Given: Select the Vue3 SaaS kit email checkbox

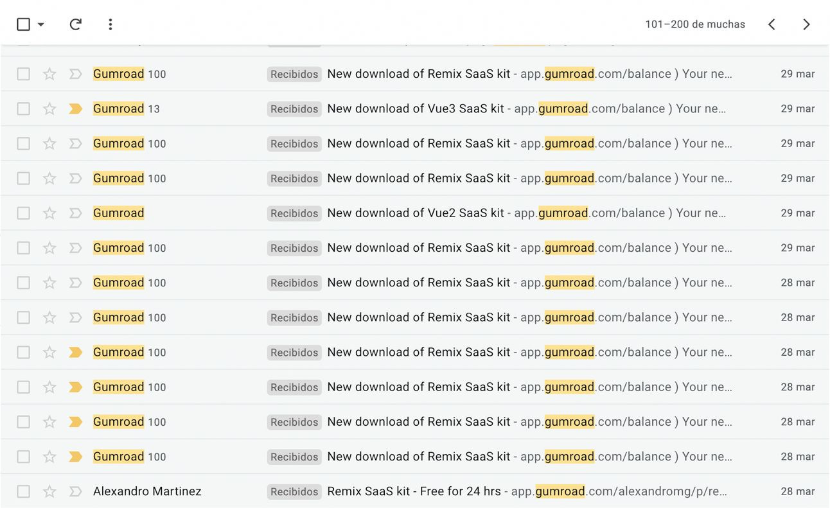Looking at the screenshot, I should pos(23,109).
